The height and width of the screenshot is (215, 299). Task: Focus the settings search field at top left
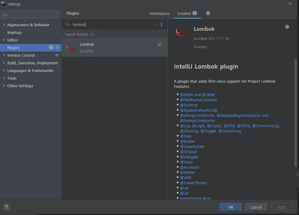[x=30, y=15]
